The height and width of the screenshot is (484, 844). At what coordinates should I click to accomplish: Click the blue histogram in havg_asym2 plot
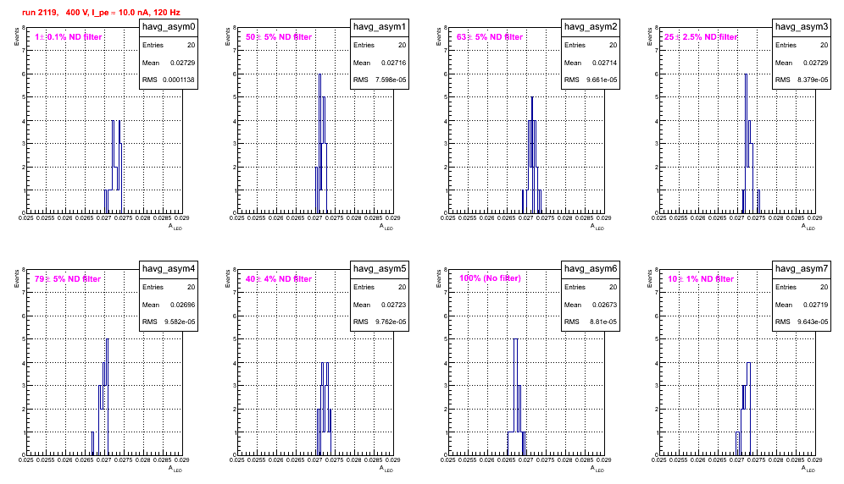click(x=532, y=155)
